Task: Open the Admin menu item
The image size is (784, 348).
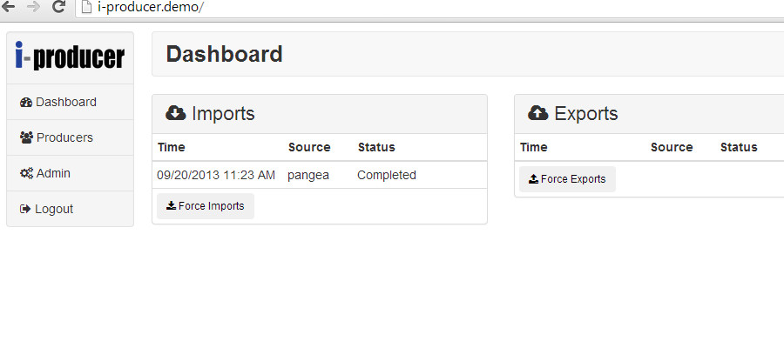Action: click(x=53, y=173)
